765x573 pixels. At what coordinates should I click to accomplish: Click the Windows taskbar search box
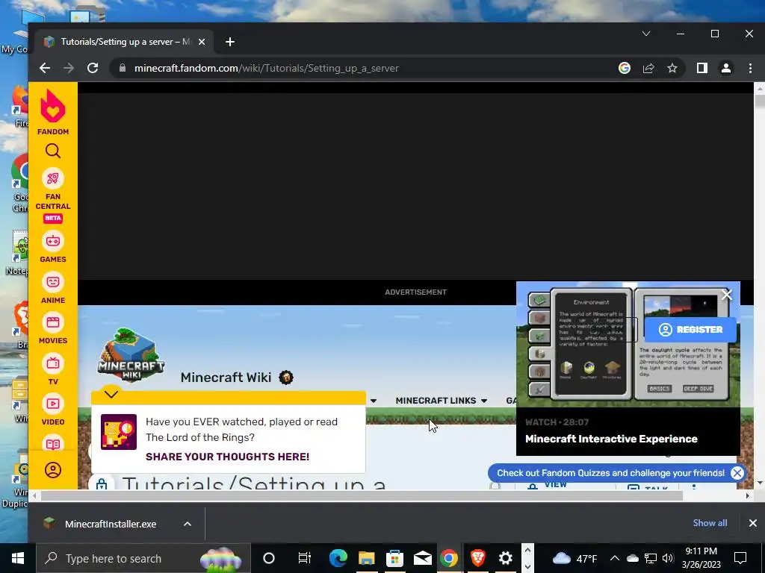143,558
